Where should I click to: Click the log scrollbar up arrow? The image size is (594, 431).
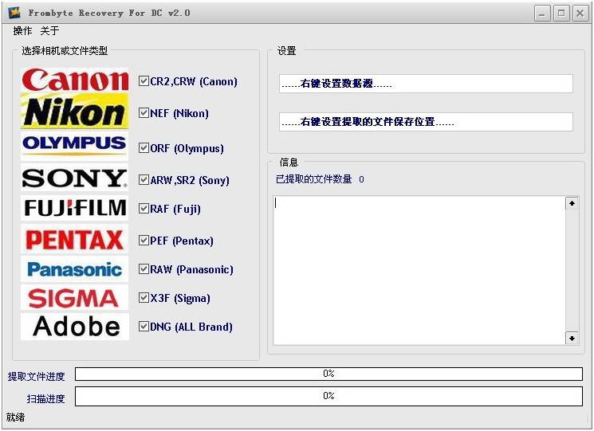coord(572,204)
